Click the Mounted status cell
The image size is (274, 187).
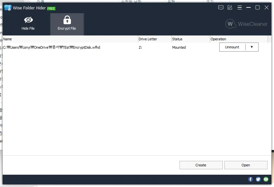[x=179, y=47]
